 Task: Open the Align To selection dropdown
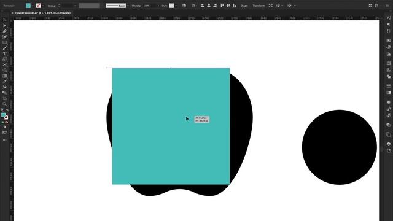point(193,6)
